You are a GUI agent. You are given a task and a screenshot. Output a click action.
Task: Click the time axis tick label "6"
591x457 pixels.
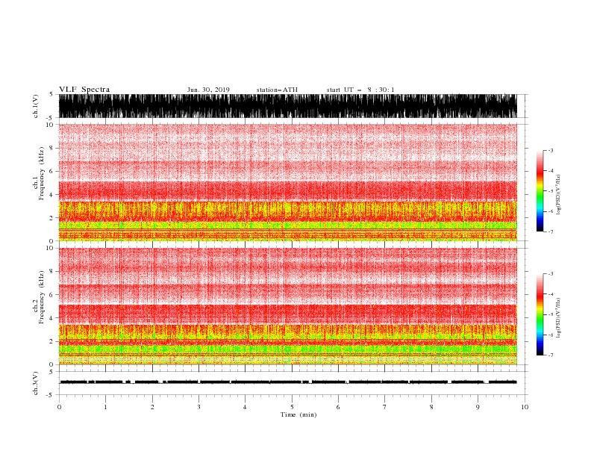[x=338, y=407]
